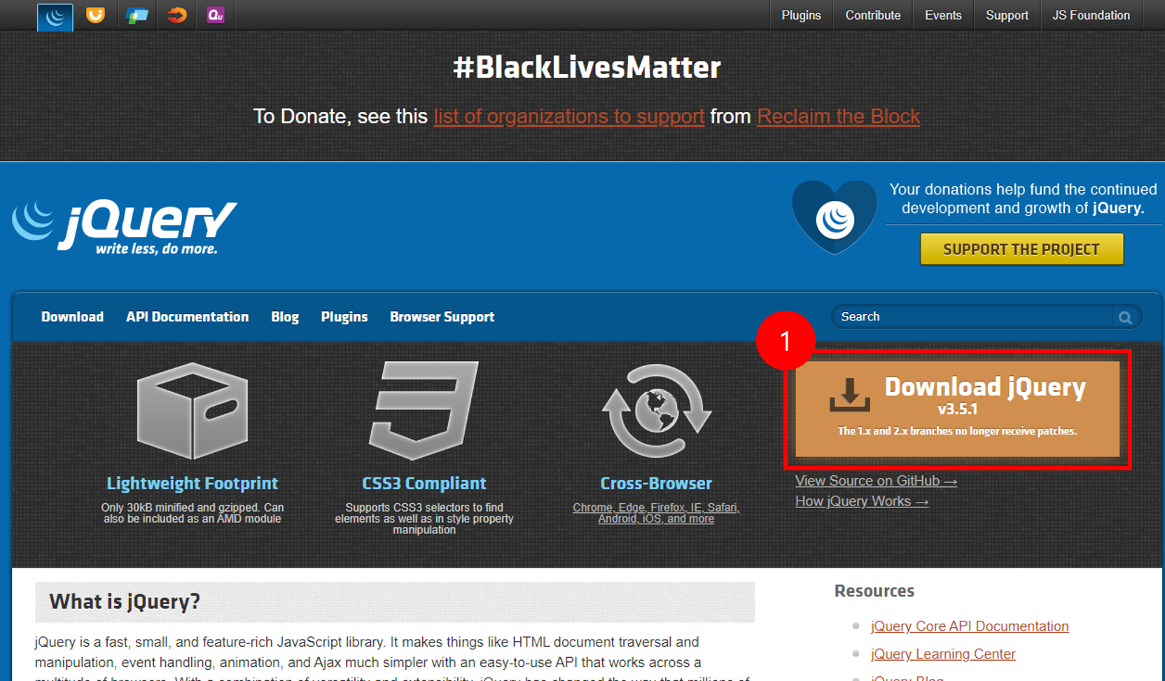Open JS Foundation in the top bar
Viewport: 1165px width, 681px height.
point(1091,15)
